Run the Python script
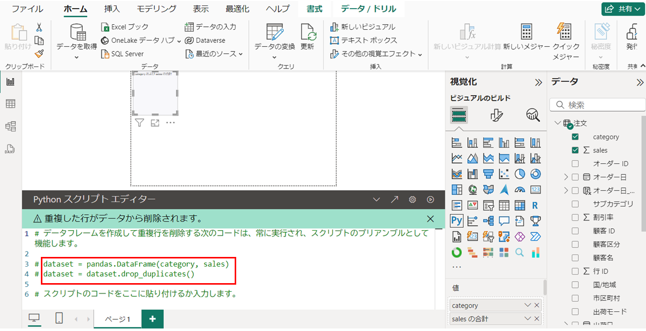Image resolution: width=646 pixels, height=331 pixels. pyautogui.click(x=430, y=200)
